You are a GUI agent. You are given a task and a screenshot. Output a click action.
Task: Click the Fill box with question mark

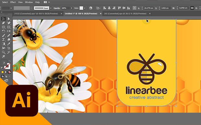point(4,63)
